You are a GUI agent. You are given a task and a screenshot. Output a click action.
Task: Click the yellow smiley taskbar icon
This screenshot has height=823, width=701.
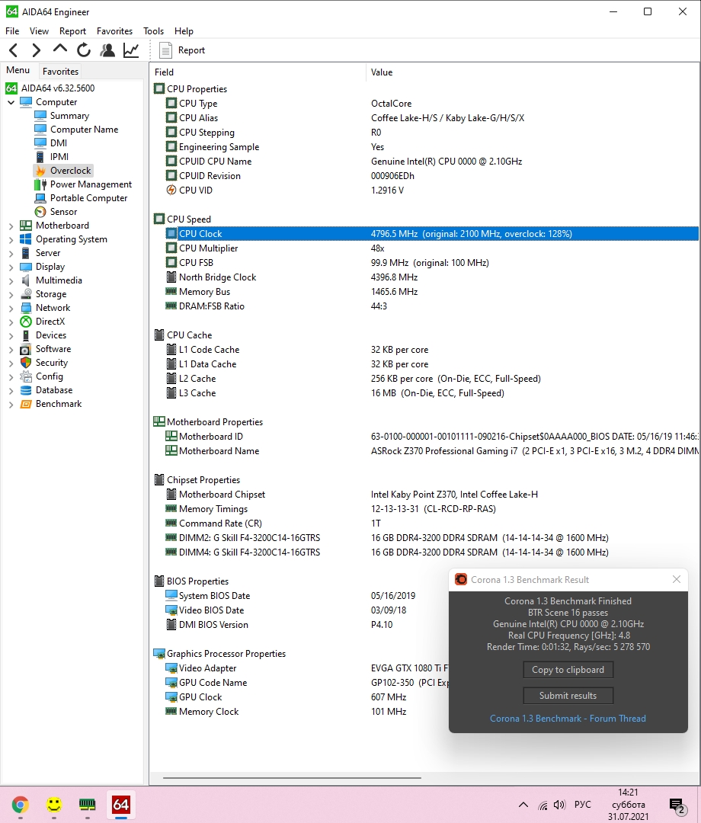click(53, 805)
